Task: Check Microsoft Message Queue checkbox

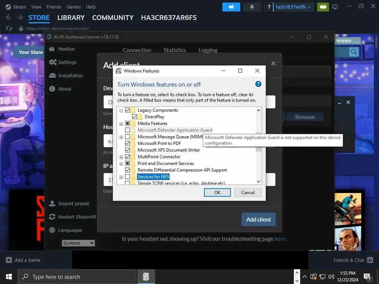Action: 127,137
